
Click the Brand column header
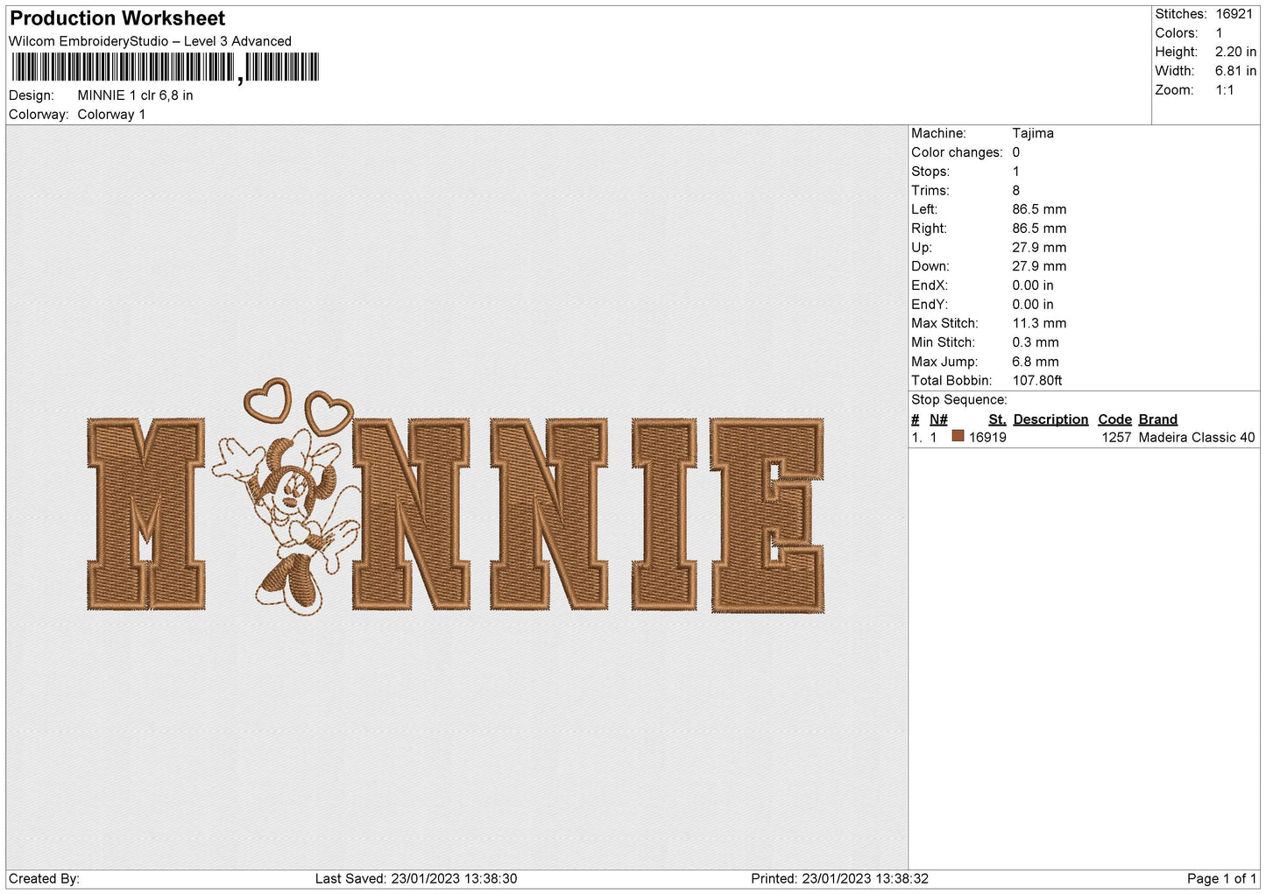pos(1157,419)
